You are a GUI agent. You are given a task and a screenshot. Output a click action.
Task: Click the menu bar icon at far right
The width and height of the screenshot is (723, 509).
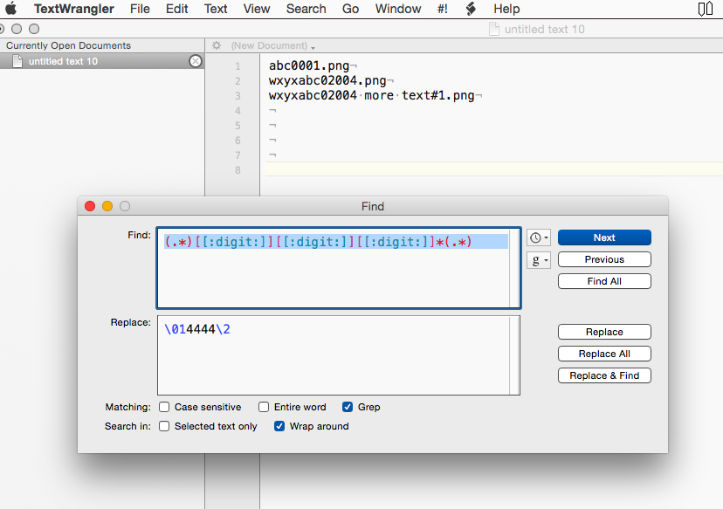(706, 9)
